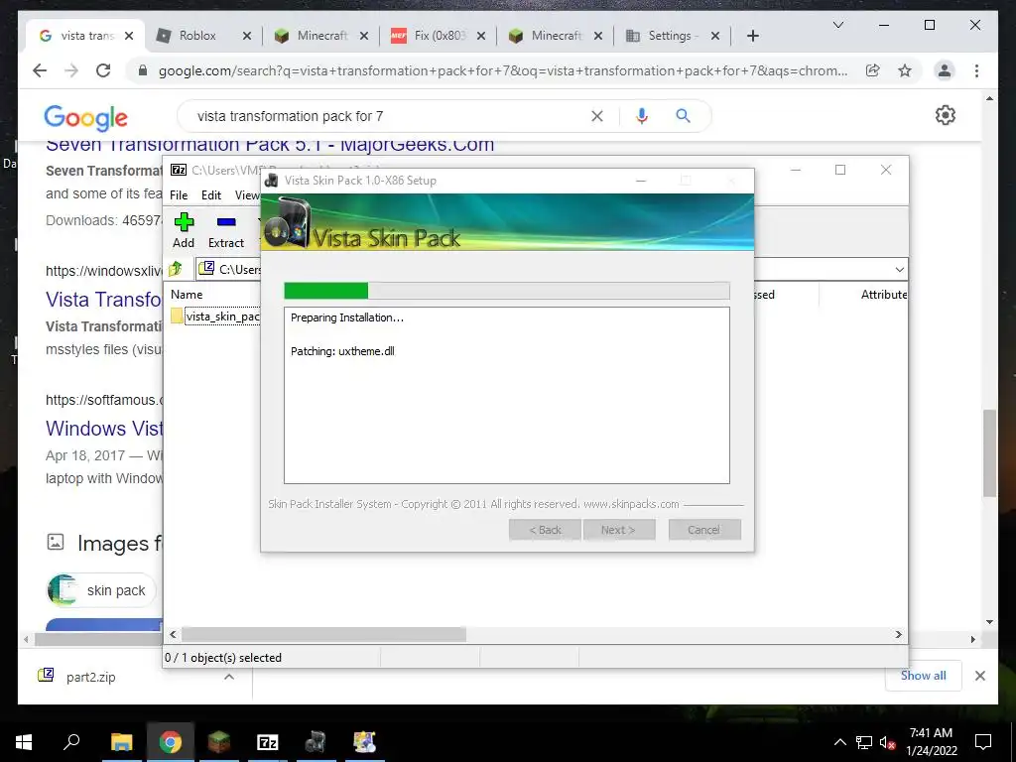This screenshot has width=1016, height=762.
Task: Expand the part2.zip download options chevron
Action: [x=229, y=677]
